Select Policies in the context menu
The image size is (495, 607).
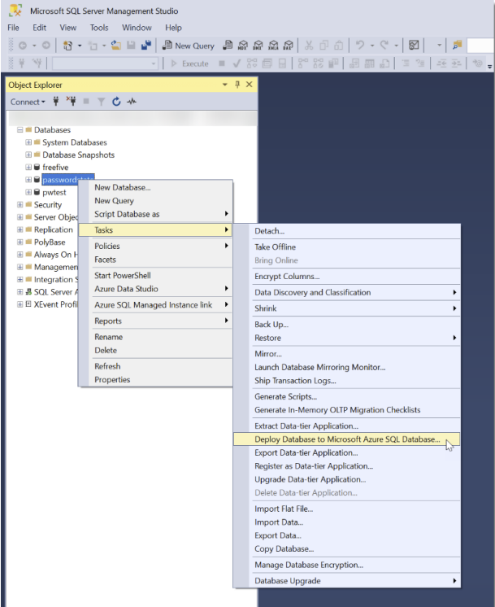[155, 247]
